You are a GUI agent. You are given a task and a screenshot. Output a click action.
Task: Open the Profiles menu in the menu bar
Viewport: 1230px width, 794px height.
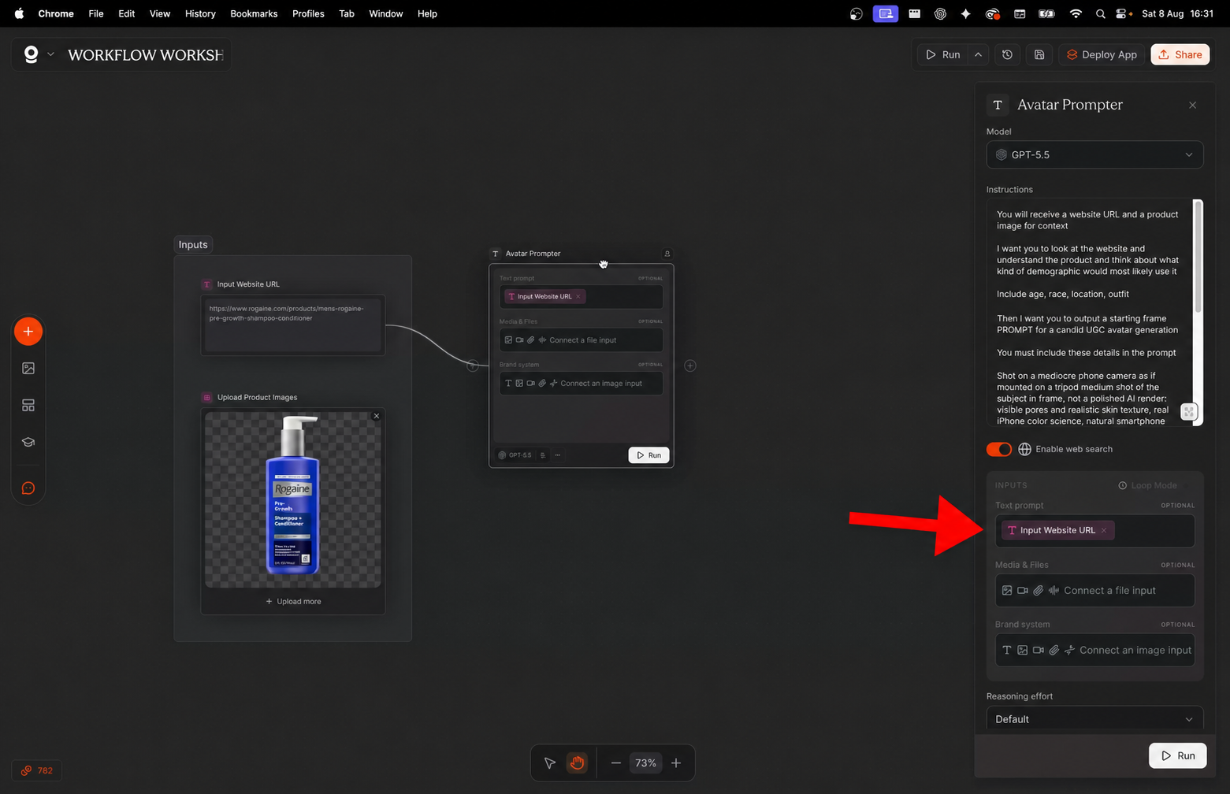coord(308,13)
